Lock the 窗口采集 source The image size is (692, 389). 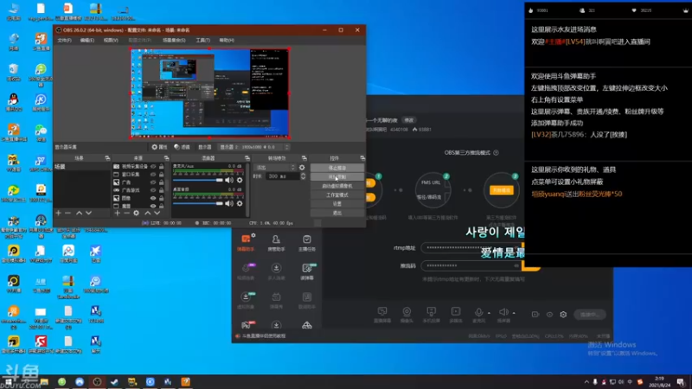(x=162, y=175)
